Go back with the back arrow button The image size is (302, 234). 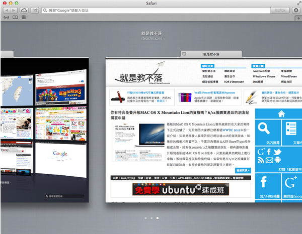coord(7,10)
